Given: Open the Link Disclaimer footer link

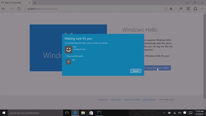Looking at the screenshot, I should 150,100.
